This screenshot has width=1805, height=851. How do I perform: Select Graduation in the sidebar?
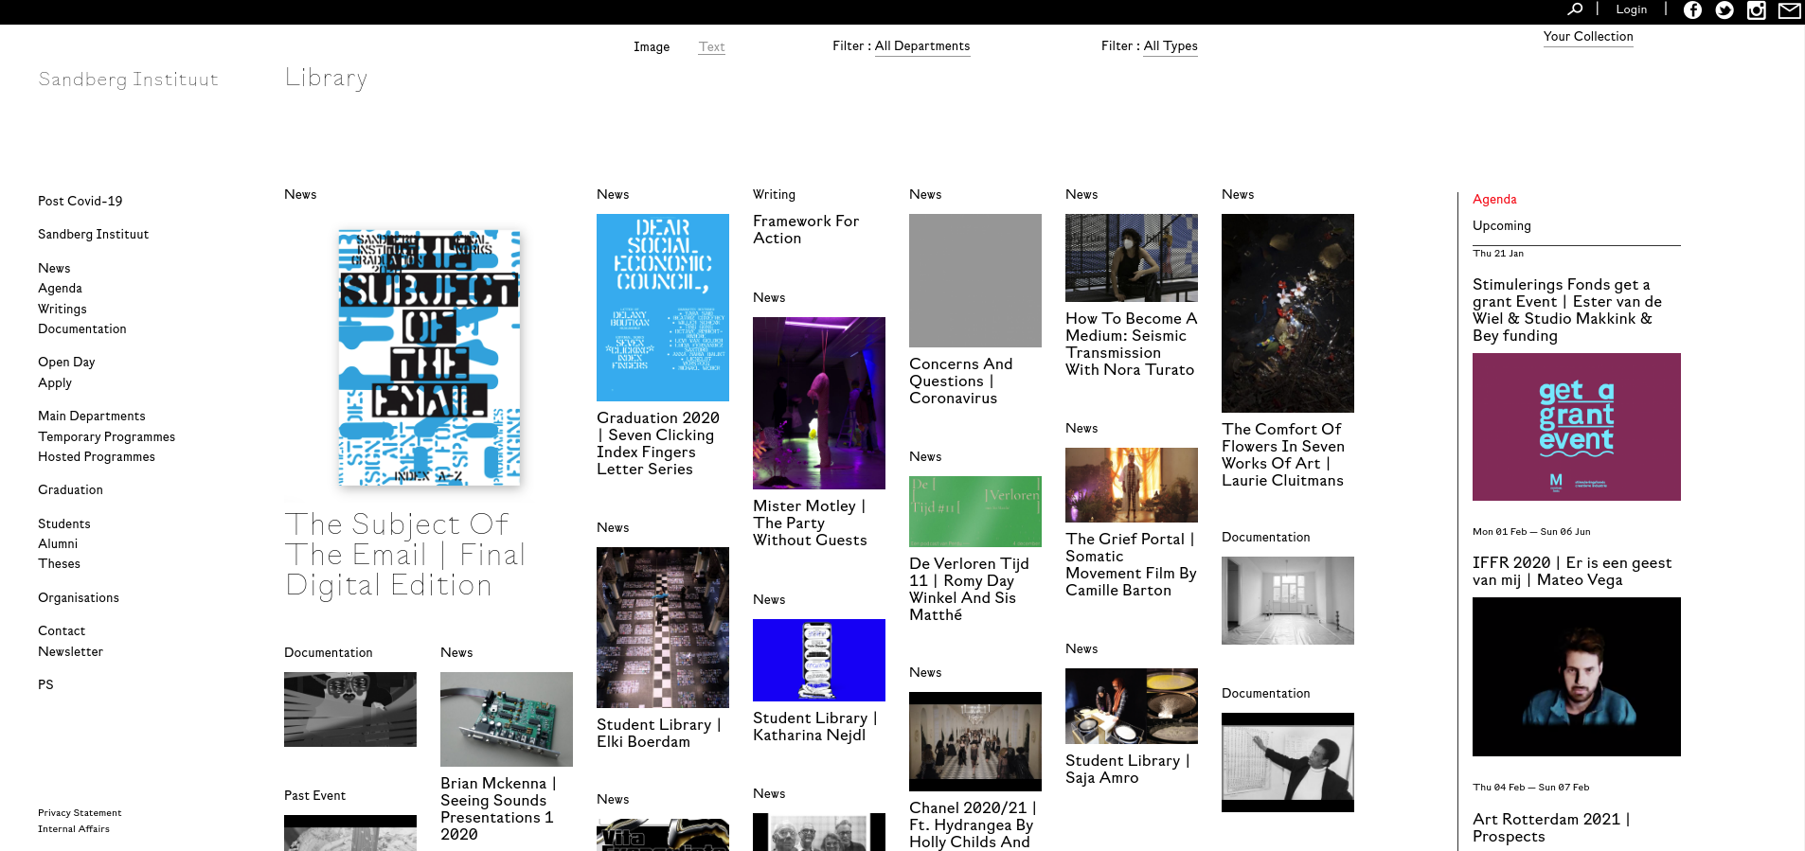pyautogui.click(x=70, y=490)
